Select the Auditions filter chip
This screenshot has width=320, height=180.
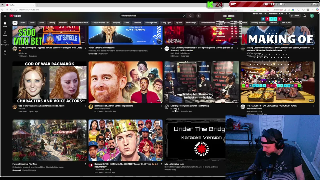(137, 23)
